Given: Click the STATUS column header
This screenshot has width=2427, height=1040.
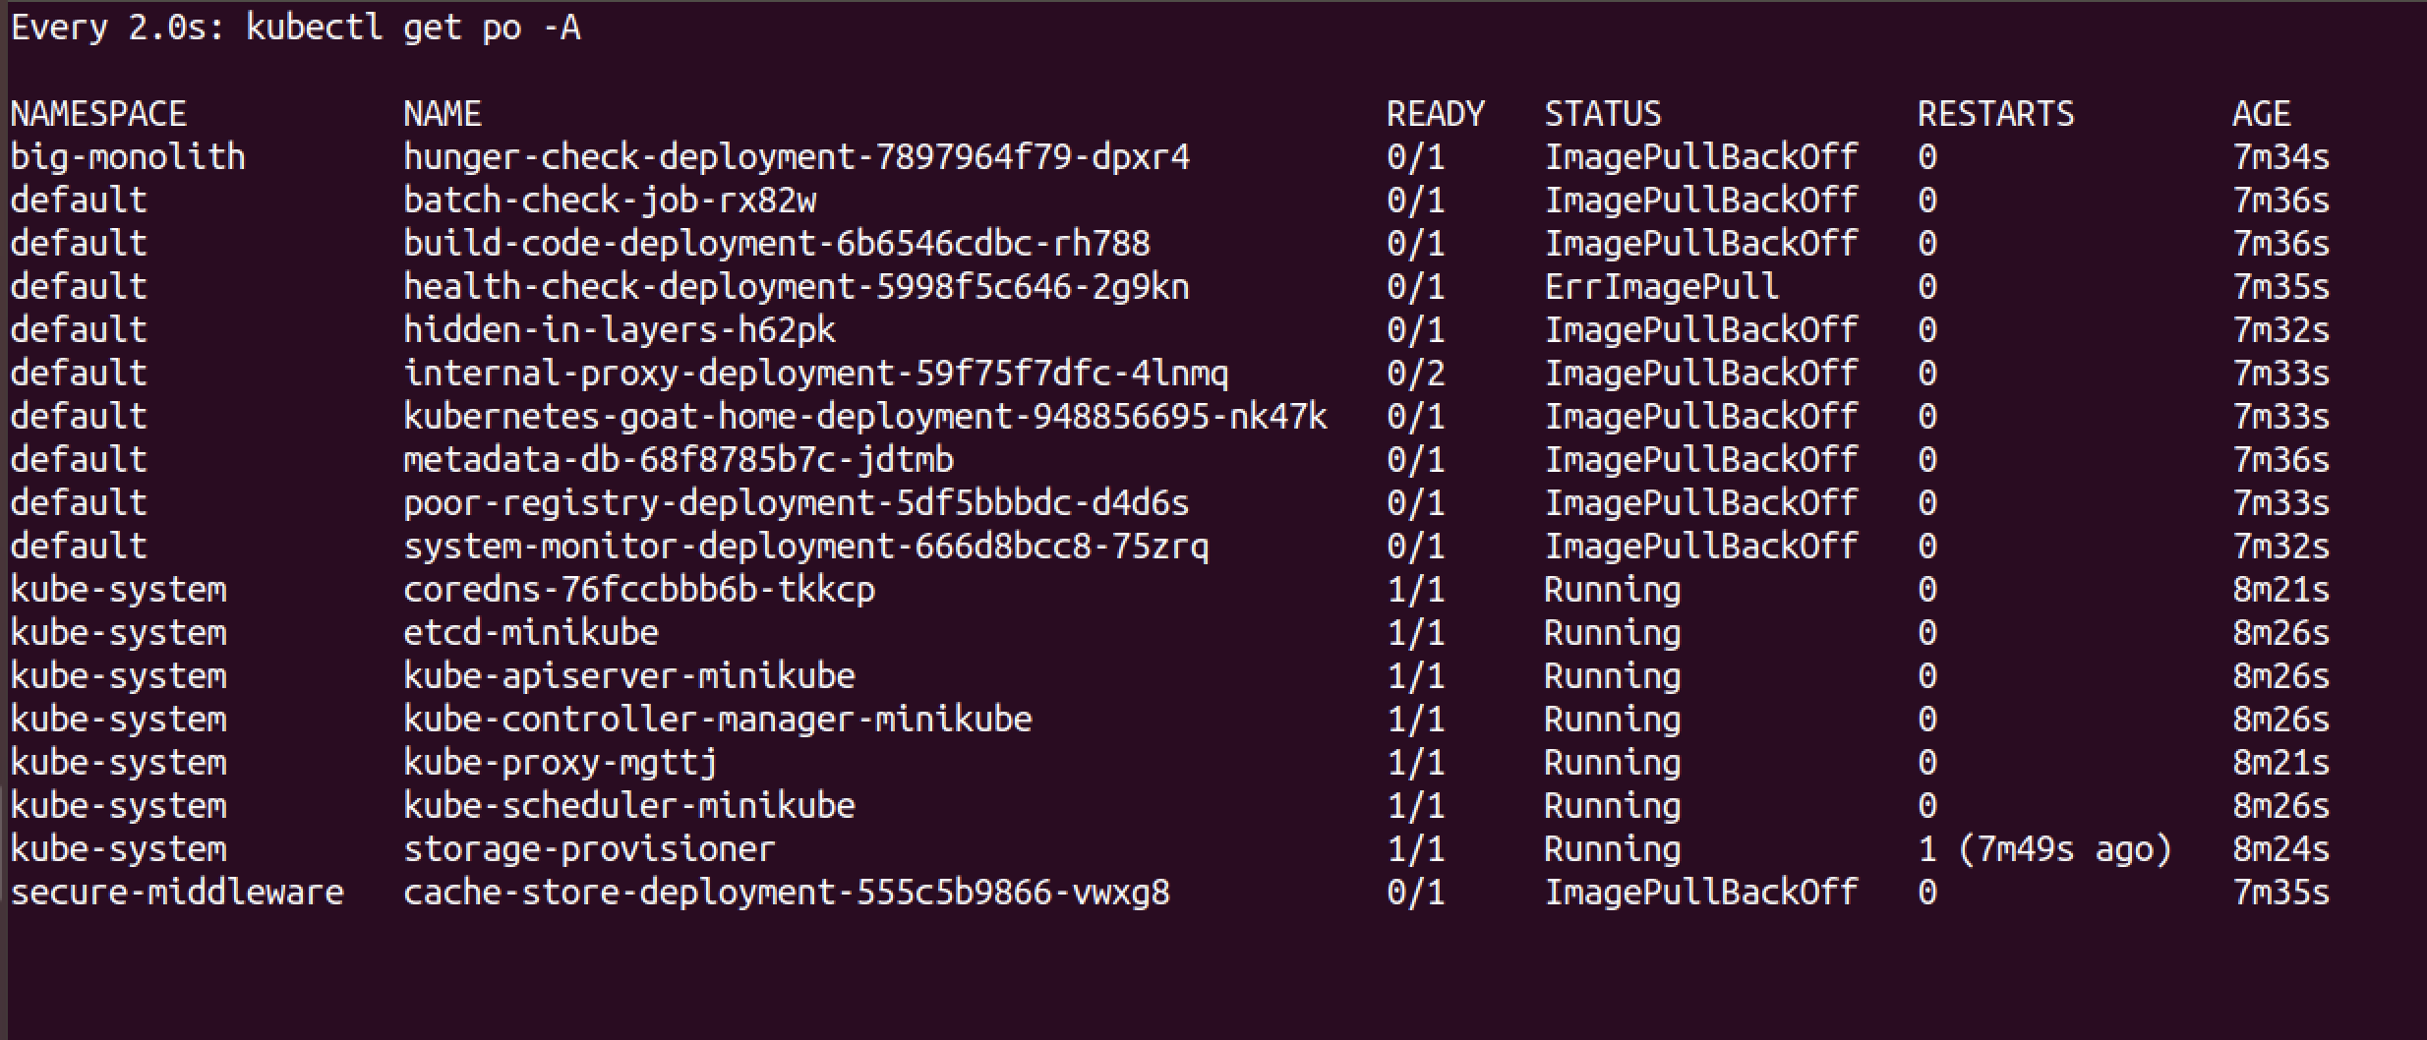Looking at the screenshot, I should 1603,114.
